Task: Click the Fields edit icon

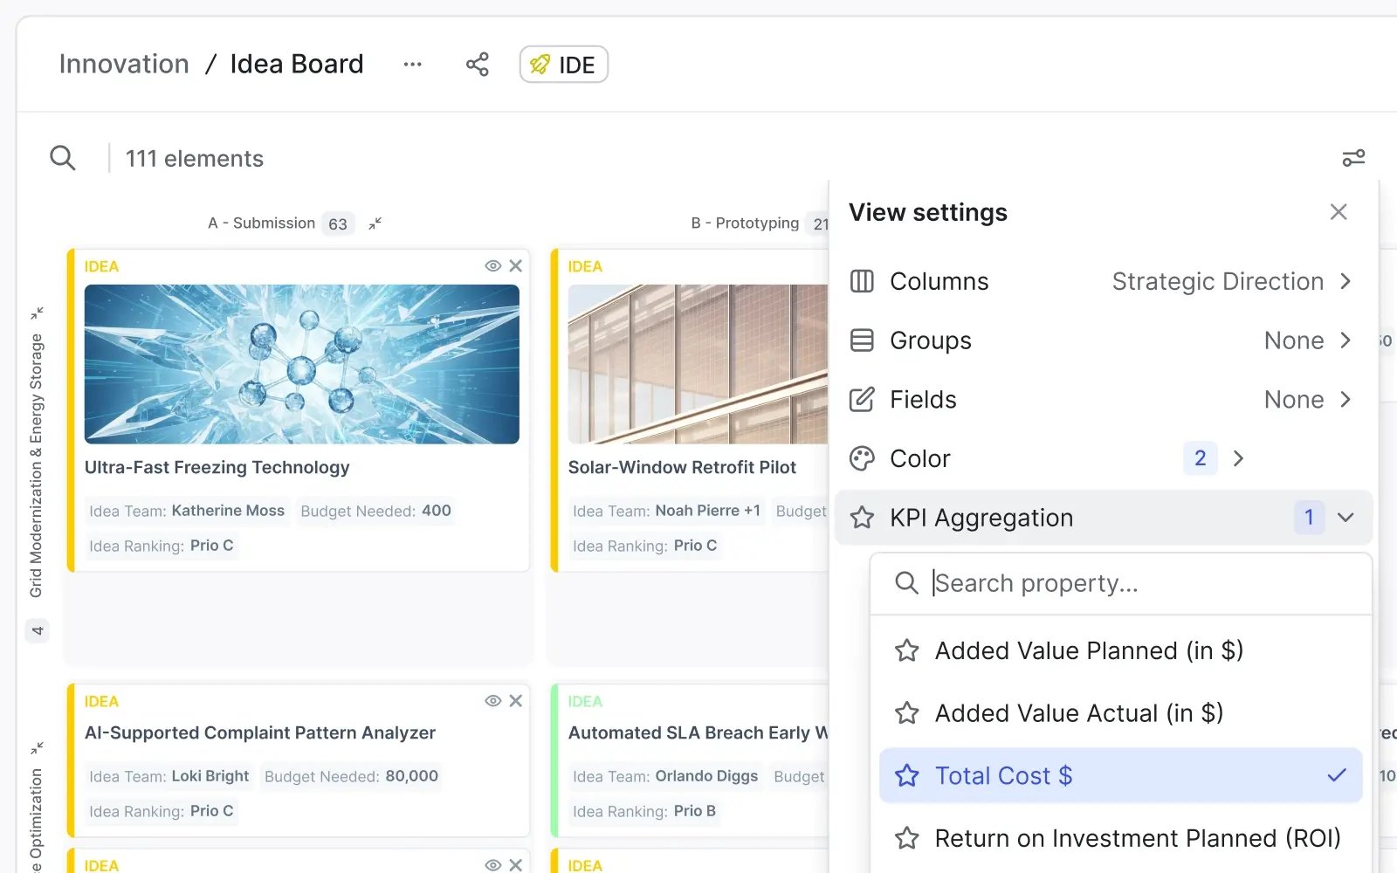Action: pyautogui.click(x=862, y=400)
